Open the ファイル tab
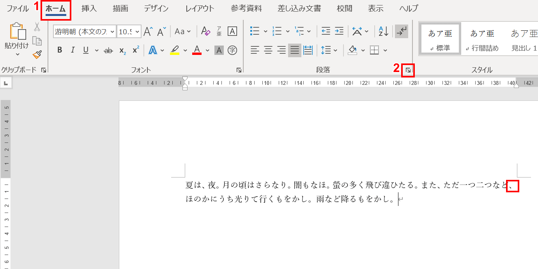 [18, 9]
